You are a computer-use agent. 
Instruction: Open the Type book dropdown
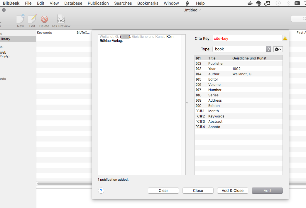[x=241, y=49]
